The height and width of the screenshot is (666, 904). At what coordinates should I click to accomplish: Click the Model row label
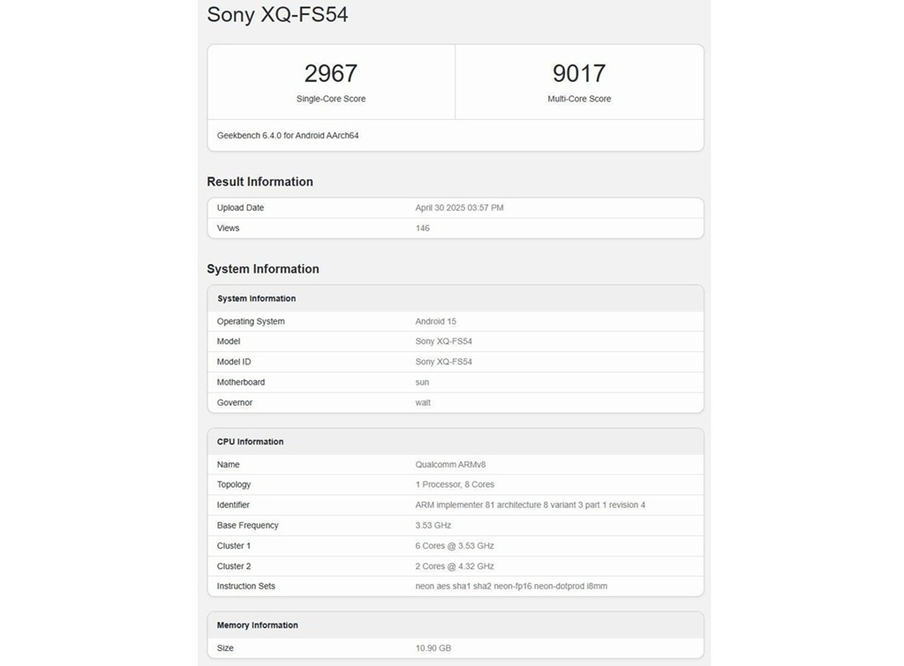click(x=229, y=341)
